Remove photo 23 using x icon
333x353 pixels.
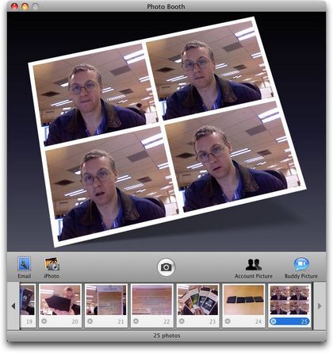[x=182, y=321]
